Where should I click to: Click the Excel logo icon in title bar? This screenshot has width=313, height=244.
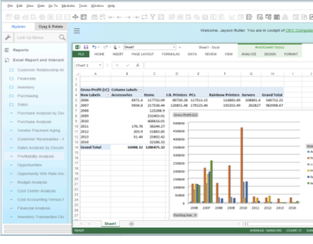78,47
